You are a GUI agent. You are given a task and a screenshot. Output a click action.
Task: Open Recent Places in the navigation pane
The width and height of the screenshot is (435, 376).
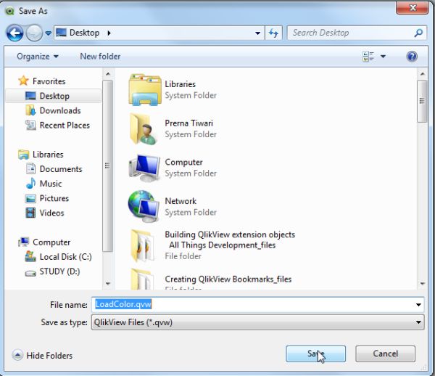[57, 126]
